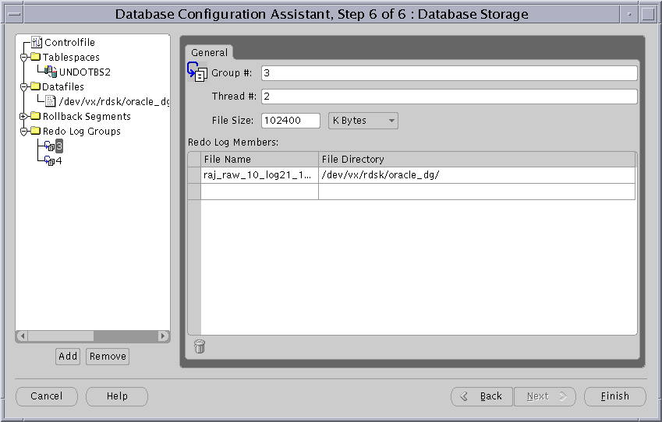Click the redo log group 4 icon
Screen dimensions: 662x422
49,161
